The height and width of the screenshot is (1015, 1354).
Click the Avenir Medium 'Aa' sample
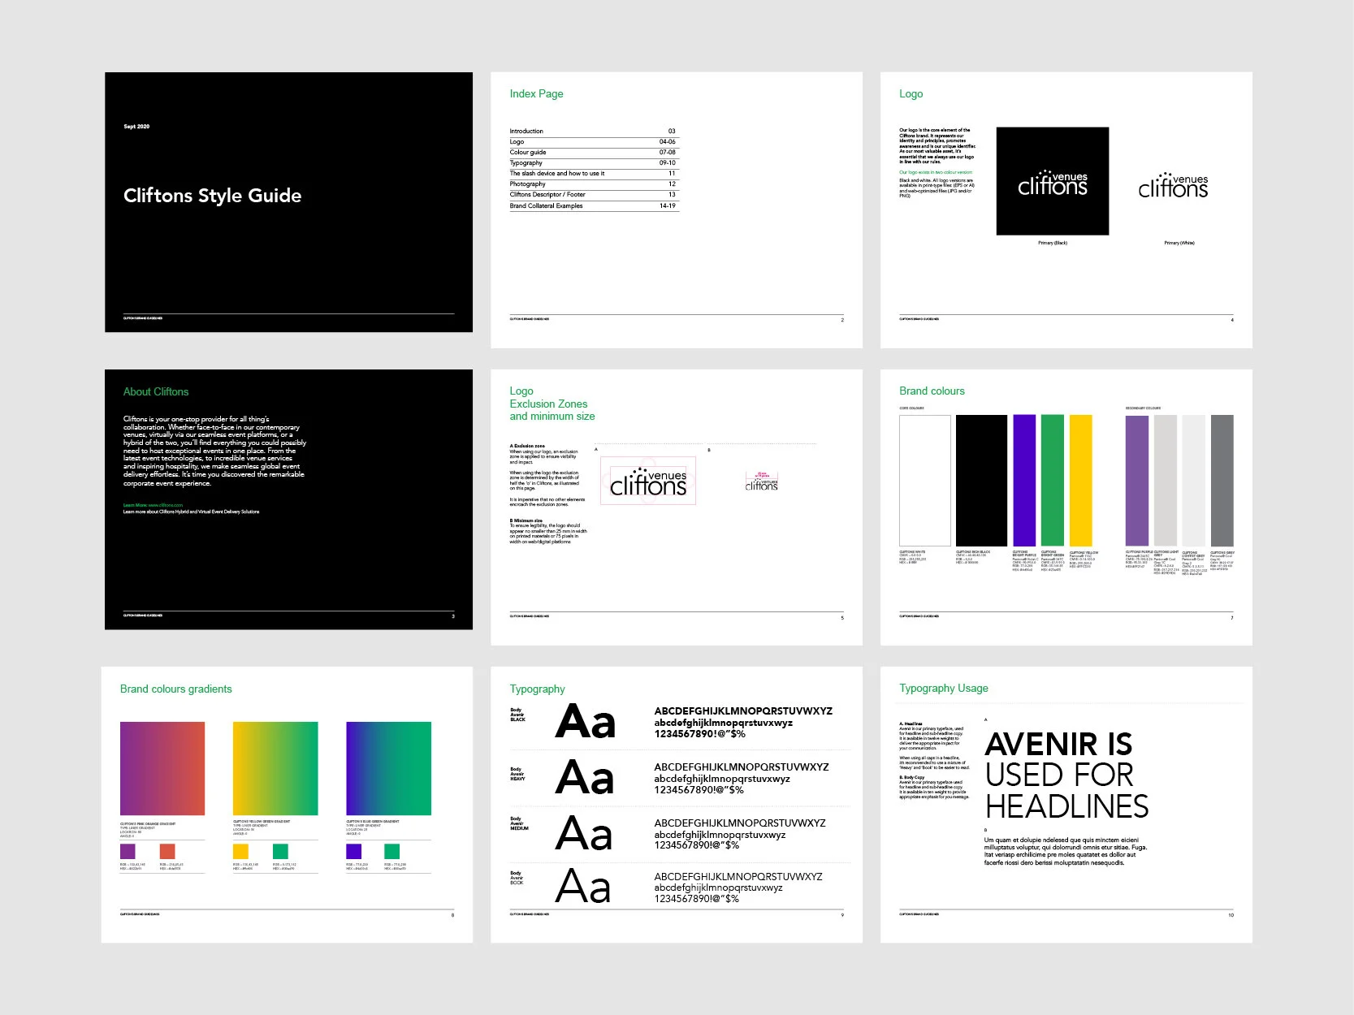(584, 833)
